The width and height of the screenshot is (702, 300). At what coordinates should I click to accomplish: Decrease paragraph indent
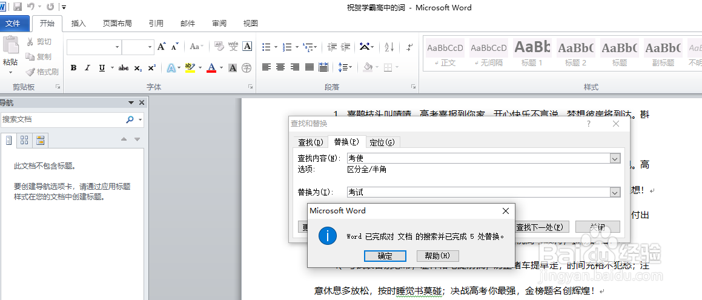point(332,47)
